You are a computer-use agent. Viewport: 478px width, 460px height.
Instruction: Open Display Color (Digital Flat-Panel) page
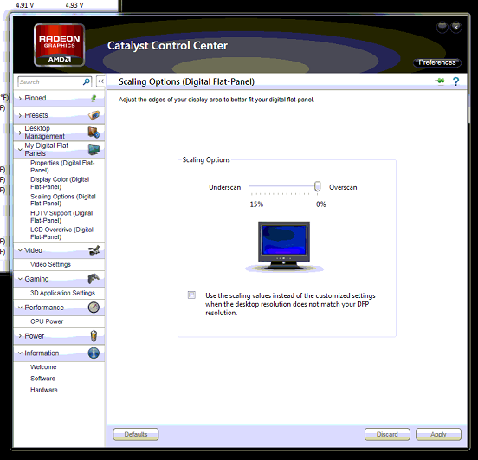60,183
